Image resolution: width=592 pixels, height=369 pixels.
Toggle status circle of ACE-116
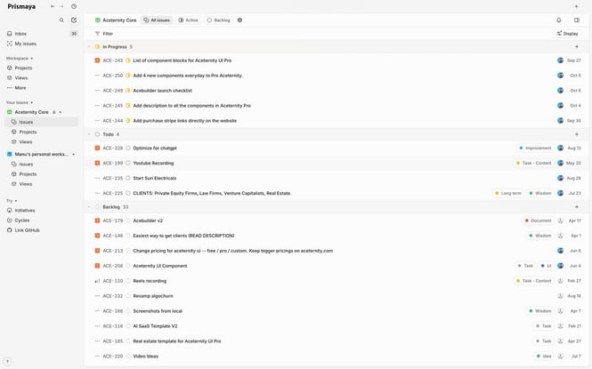(128, 326)
